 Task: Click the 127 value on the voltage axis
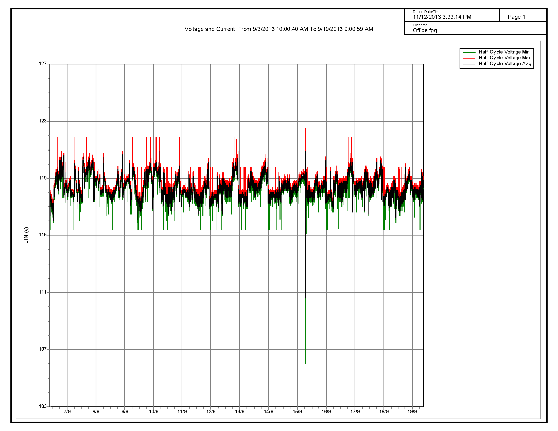43,64
